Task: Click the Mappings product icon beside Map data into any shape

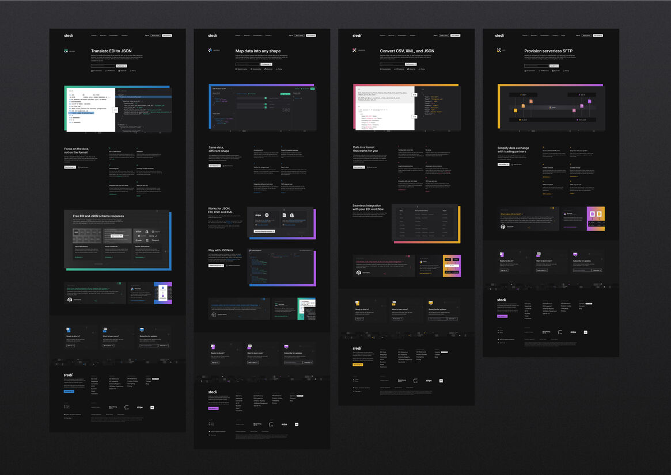Action: tap(210, 50)
